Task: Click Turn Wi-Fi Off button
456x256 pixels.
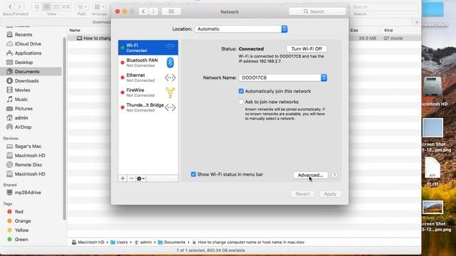Action: point(306,49)
